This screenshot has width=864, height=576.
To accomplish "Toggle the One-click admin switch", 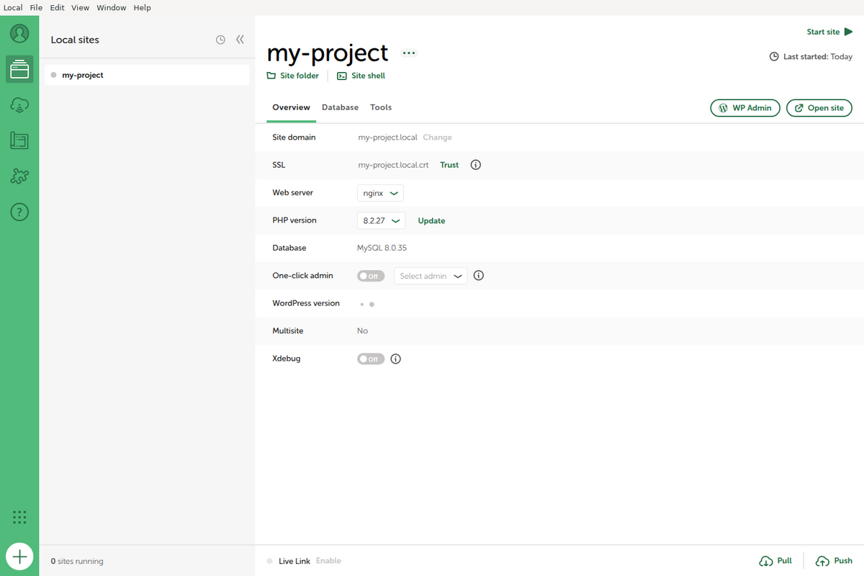I will coord(371,276).
